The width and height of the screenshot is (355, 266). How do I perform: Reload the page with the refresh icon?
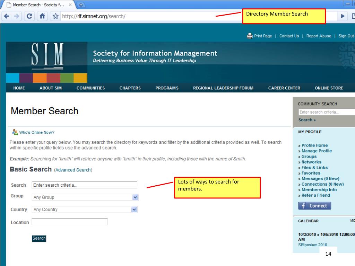coord(29,16)
